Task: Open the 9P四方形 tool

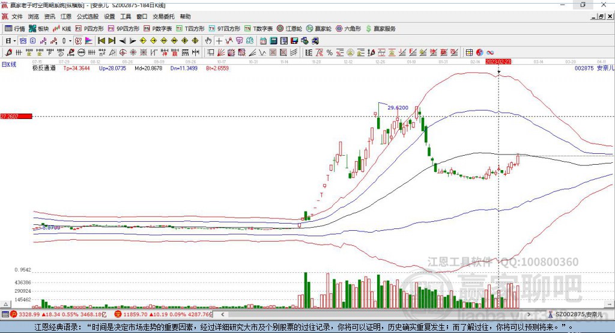Action: [x=124, y=29]
